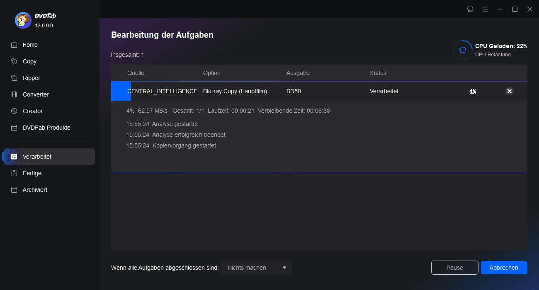Screen dimensions: 539x290
Task: Click the DVDFab Produkte box icon
Action: point(14,128)
